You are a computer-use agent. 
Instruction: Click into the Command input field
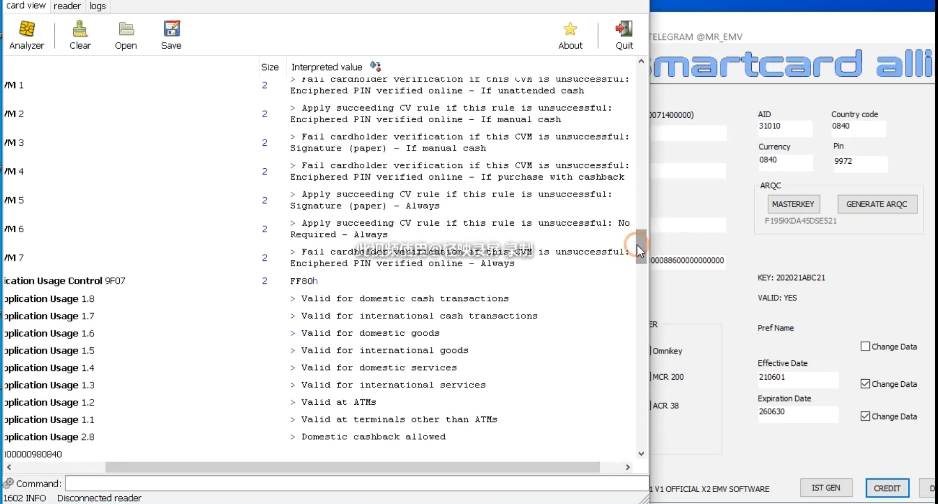[x=356, y=483]
